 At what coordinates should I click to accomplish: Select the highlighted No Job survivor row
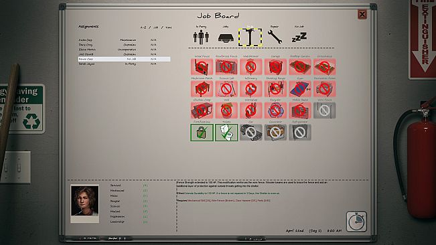125,59
